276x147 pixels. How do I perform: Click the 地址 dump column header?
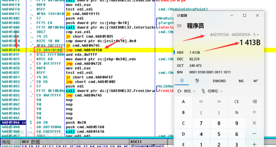click(x=6, y=142)
